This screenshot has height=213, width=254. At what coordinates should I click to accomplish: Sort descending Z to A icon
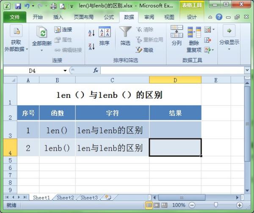[91, 47]
